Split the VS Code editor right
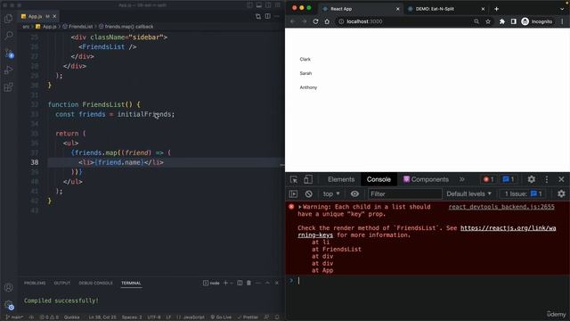This screenshot has height=321, width=570. (267, 16)
